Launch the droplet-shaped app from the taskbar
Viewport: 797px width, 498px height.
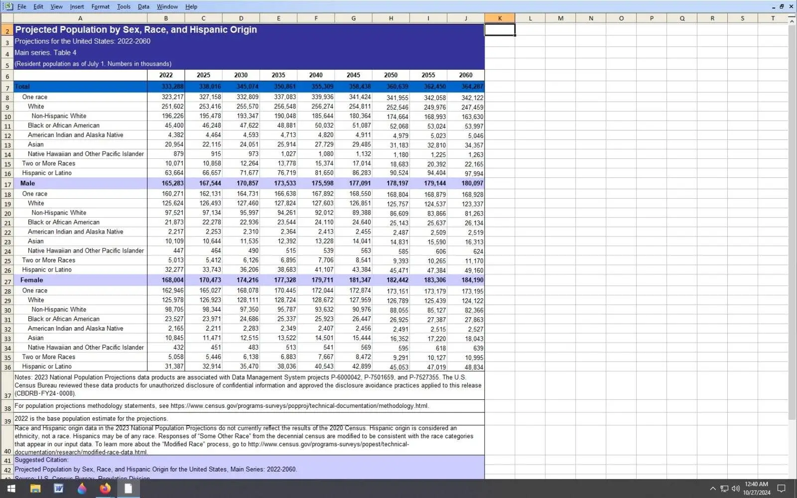(81, 489)
